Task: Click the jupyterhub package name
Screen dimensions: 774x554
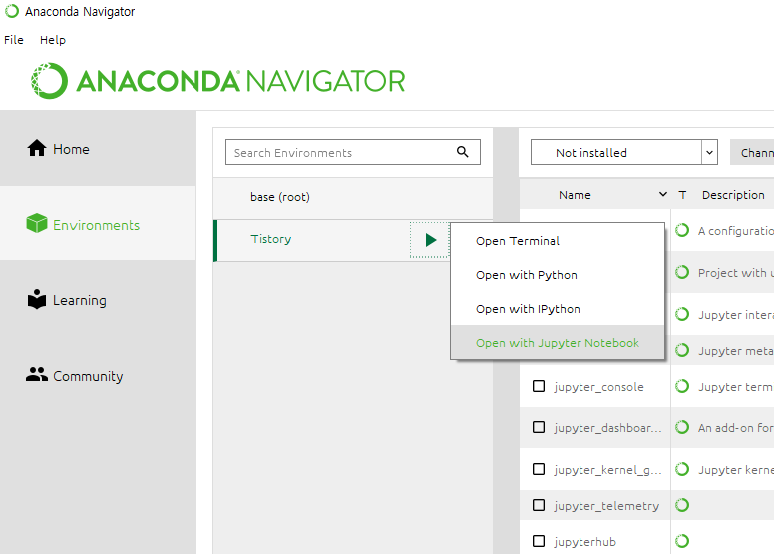Action: pos(584,542)
